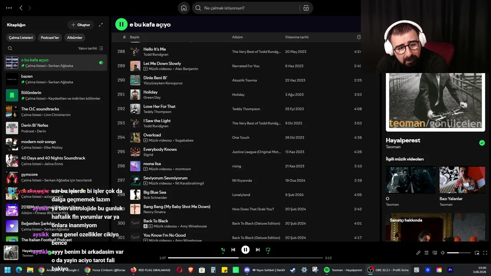Filter library by Podcast'ler
This screenshot has width=491, height=276.
coord(50,38)
